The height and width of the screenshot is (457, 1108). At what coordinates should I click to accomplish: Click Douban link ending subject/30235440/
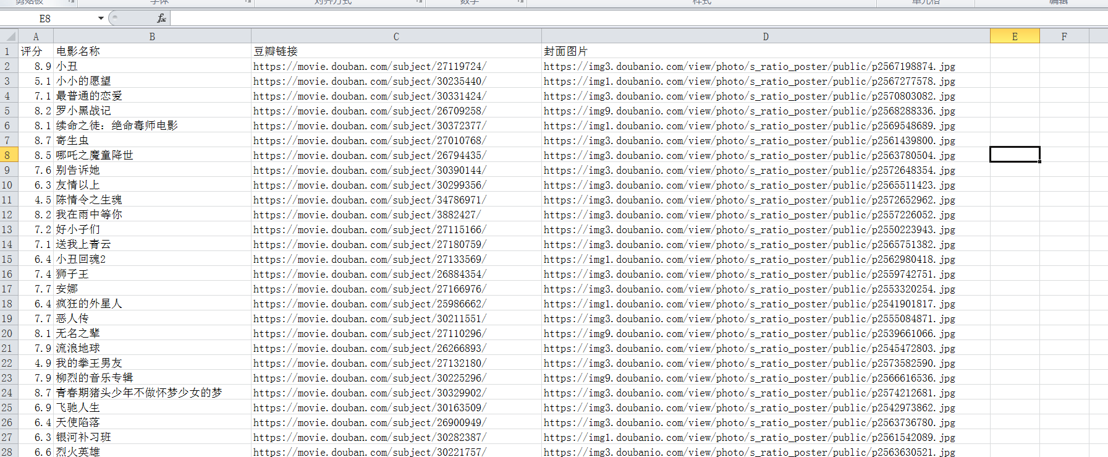pyautogui.click(x=396, y=81)
